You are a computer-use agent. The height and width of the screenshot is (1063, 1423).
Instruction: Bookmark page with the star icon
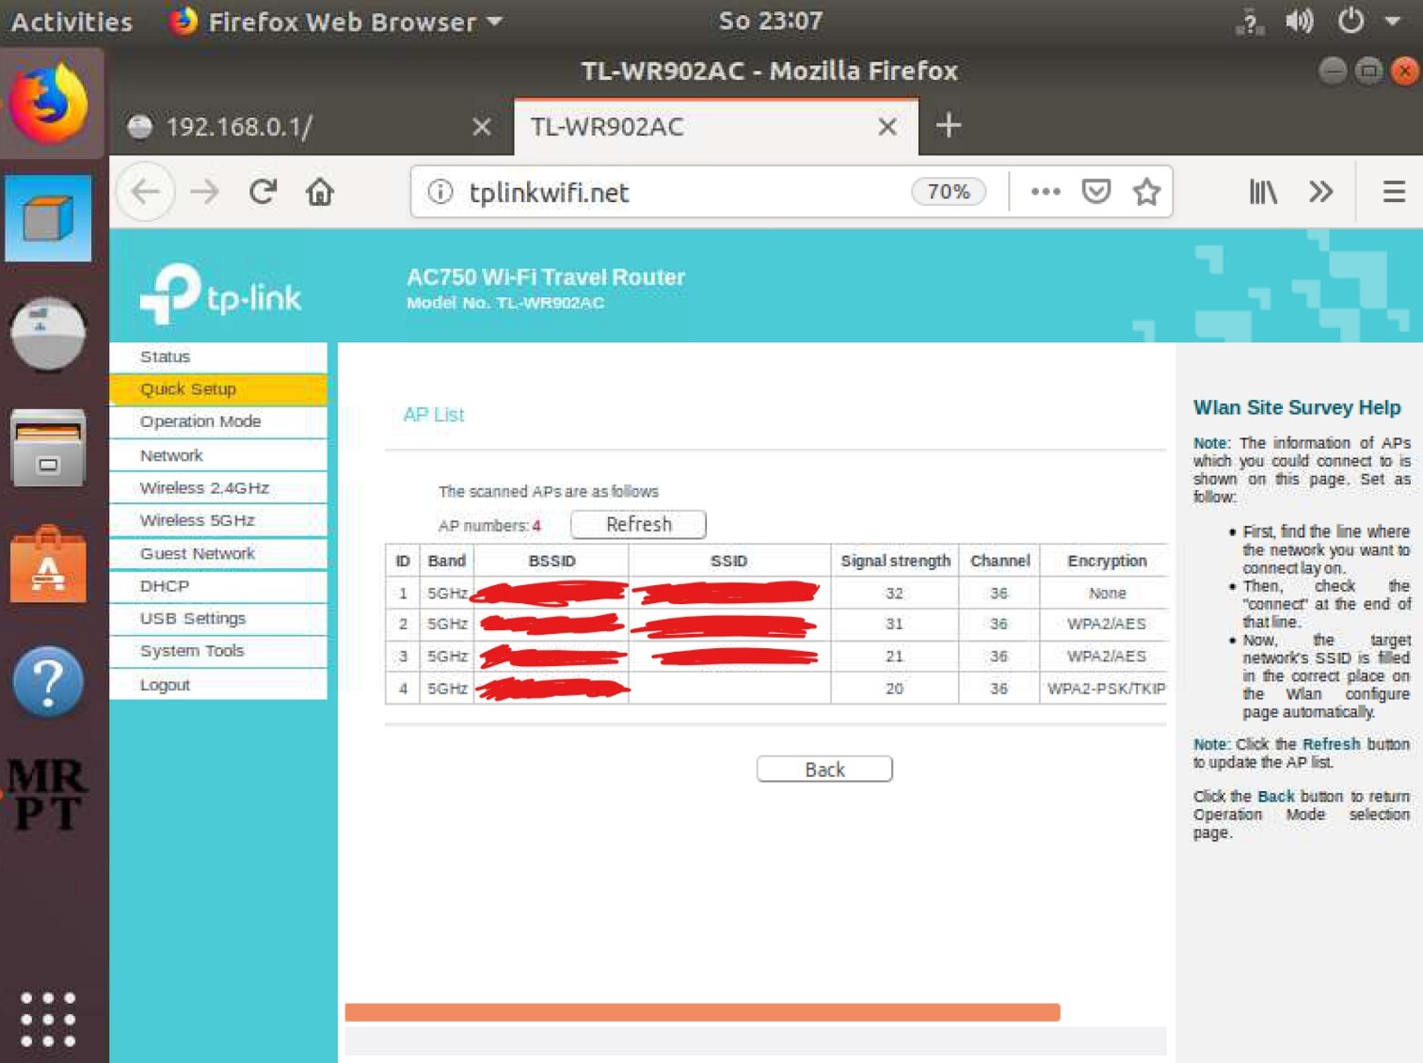(1145, 192)
